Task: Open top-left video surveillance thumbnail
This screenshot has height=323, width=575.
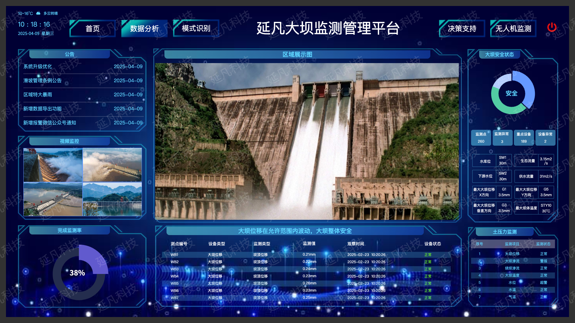Action: [53, 165]
